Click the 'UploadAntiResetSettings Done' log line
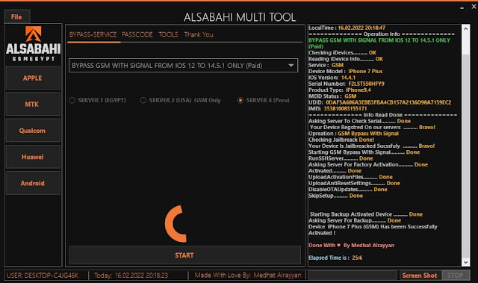 point(354,183)
